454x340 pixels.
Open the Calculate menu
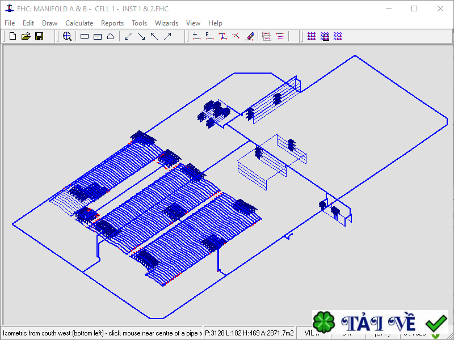click(79, 23)
